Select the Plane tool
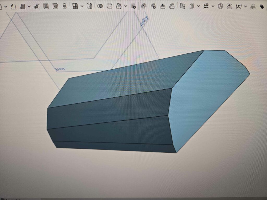Screen dimensions: 267x200 coord(183,7)
